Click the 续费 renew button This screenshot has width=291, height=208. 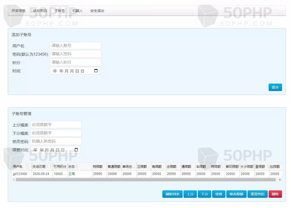coord(219,194)
